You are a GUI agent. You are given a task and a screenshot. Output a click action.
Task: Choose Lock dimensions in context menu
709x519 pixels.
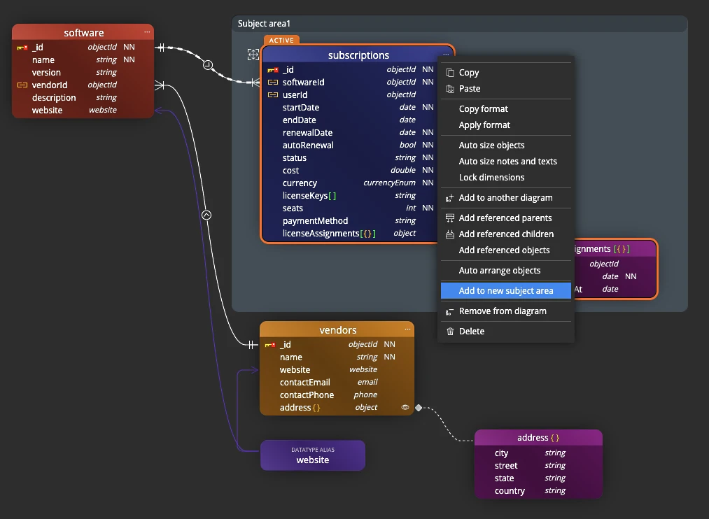pos(491,178)
